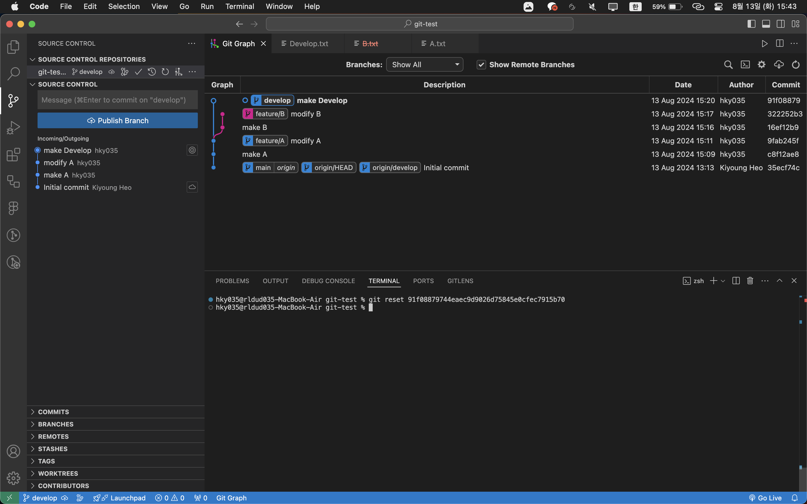Toggle Show Remote Branches checkbox
The width and height of the screenshot is (807, 504).
click(x=481, y=65)
